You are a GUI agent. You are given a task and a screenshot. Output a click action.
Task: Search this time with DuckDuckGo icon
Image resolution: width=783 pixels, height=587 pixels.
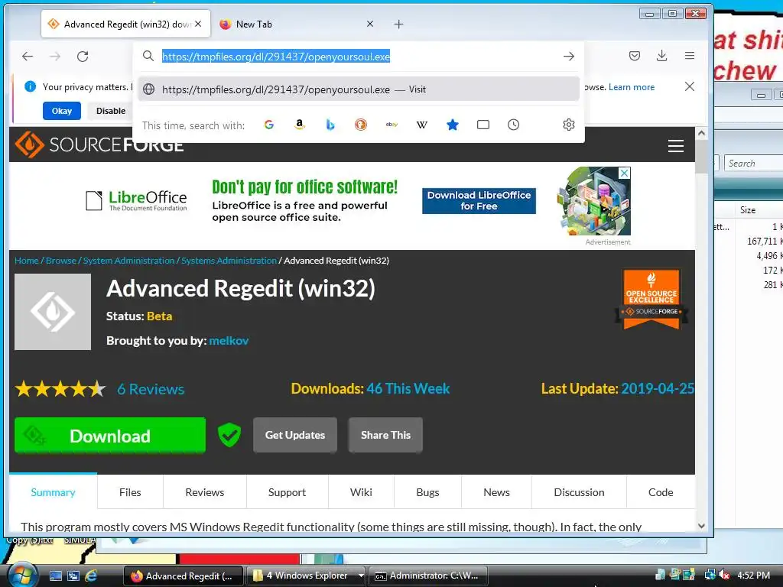(x=361, y=125)
